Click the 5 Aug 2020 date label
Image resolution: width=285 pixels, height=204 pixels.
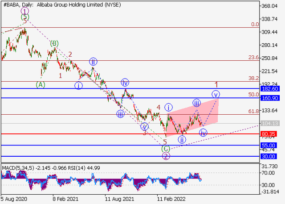[14, 199]
